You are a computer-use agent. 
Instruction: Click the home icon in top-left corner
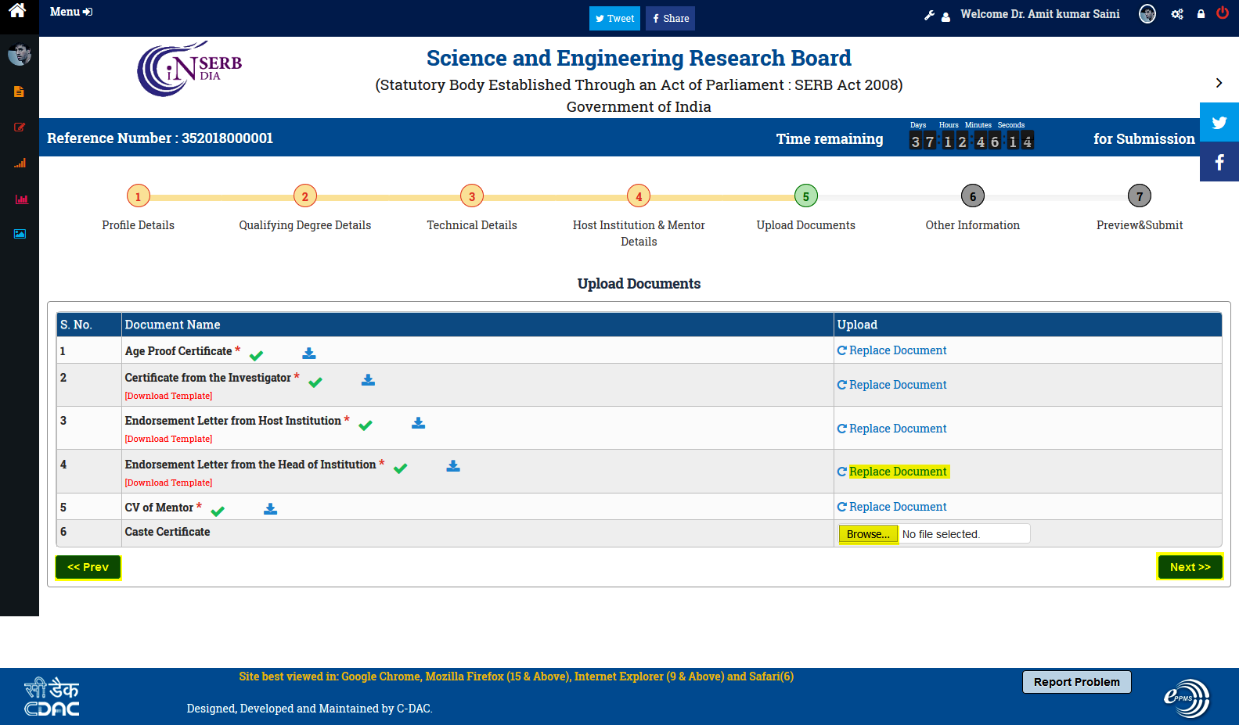pyautogui.click(x=17, y=11)
